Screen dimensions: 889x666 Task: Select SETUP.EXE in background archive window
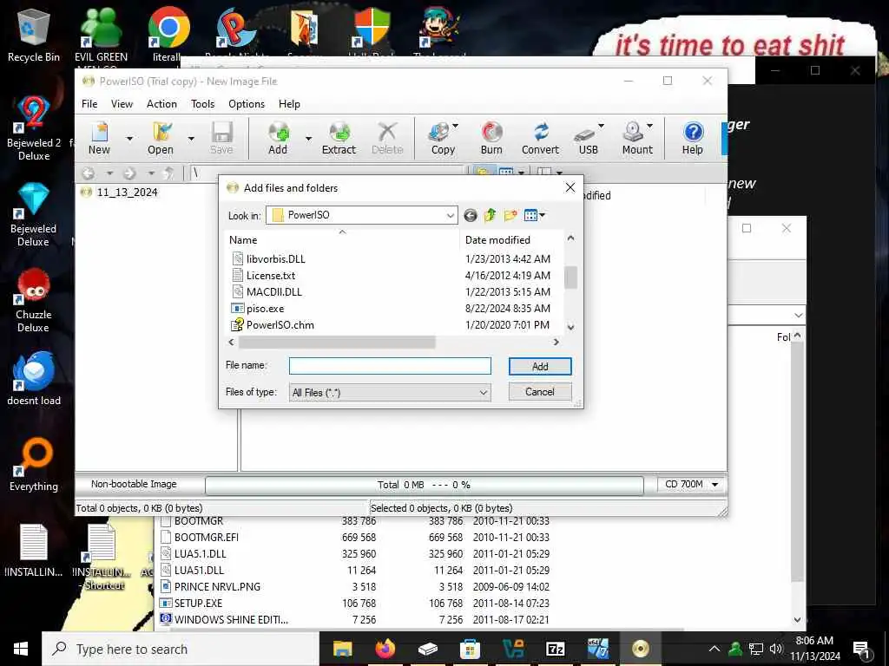coord(198,604)
